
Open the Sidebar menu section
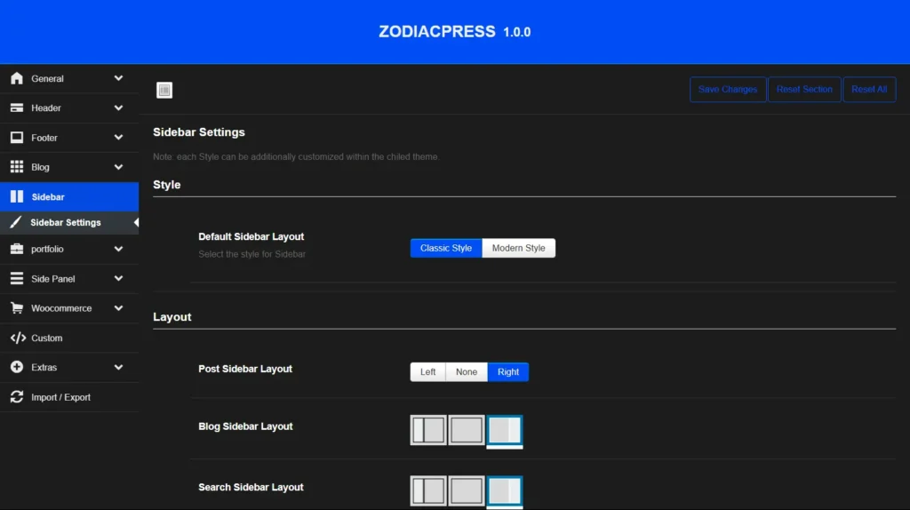[x=48, y=197]
